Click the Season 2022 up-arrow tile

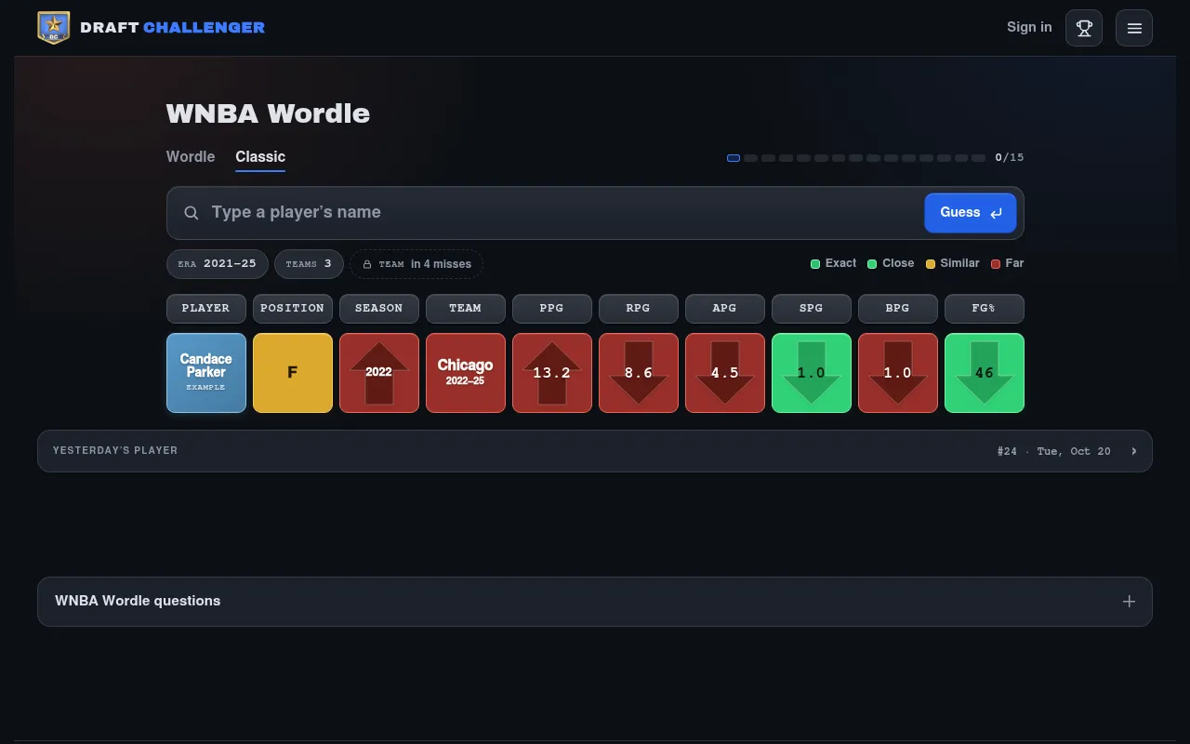tap(379, 373)
